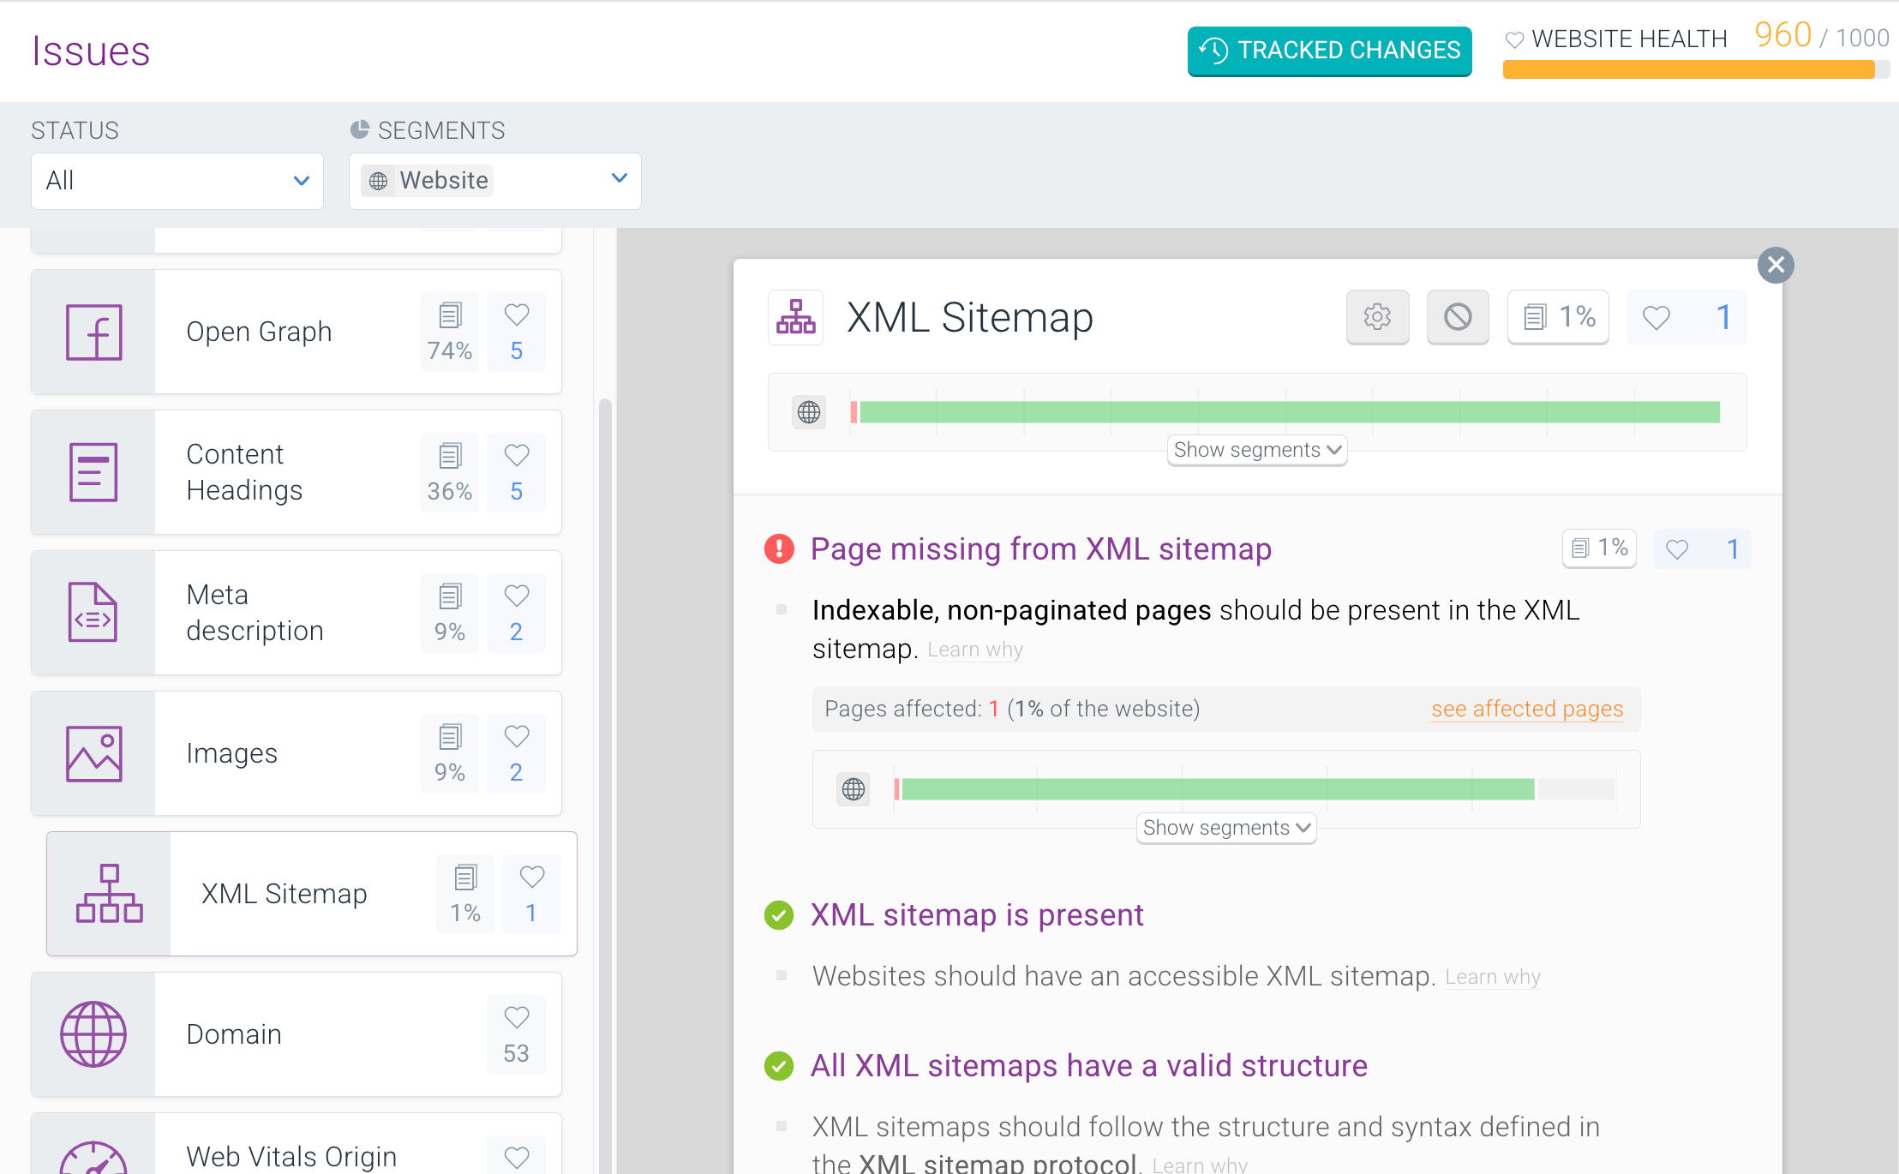
Task: Click red error icon for missing page issue
Action: coord(779,548)
